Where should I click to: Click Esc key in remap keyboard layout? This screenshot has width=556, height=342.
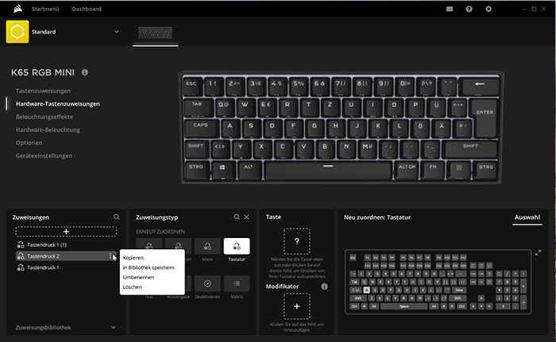tap(353, 258)
